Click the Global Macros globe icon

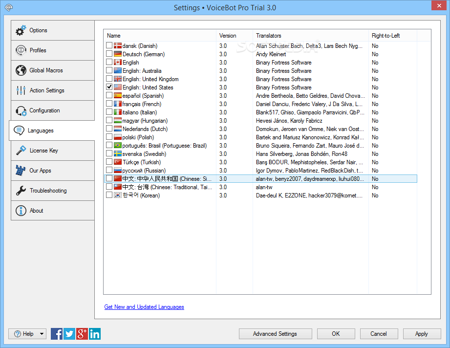coord(21,70)
